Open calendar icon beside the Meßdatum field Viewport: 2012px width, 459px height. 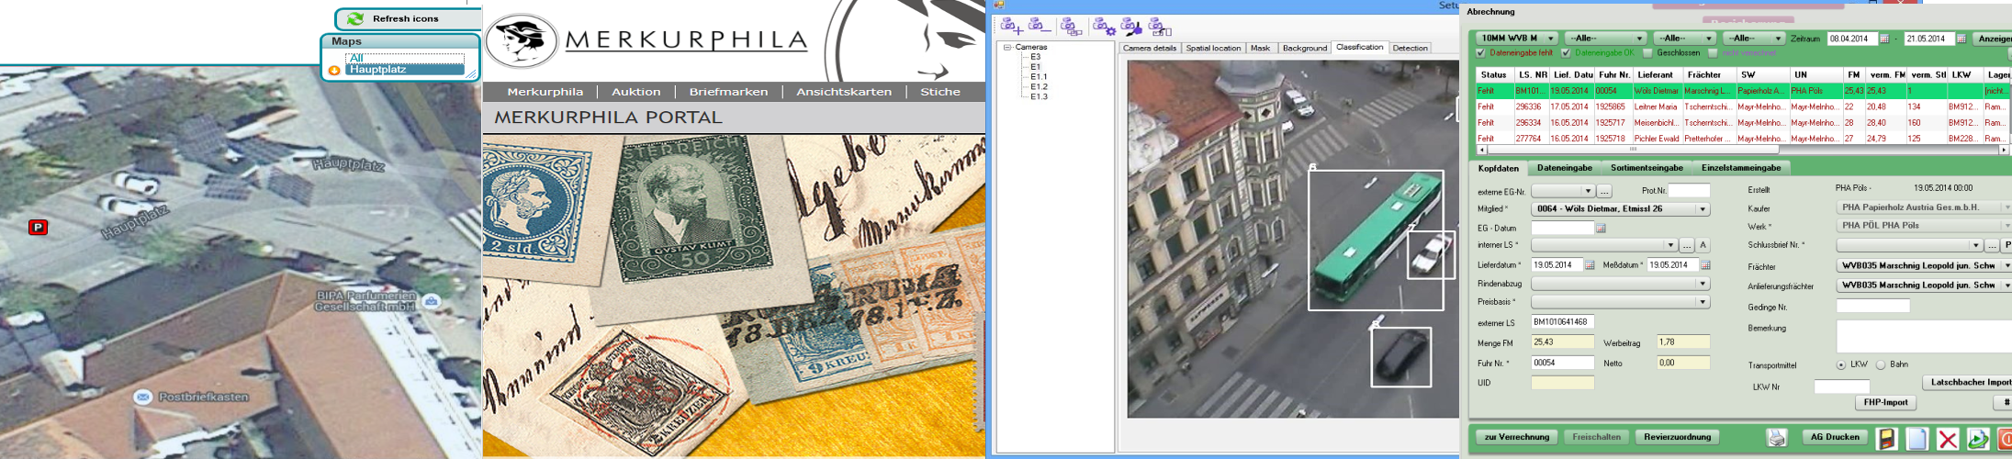(x=1705, y=265)
